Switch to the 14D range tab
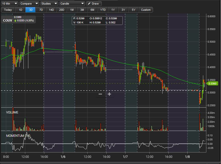Viewport: 221px width, 164px height. point(51,10)
